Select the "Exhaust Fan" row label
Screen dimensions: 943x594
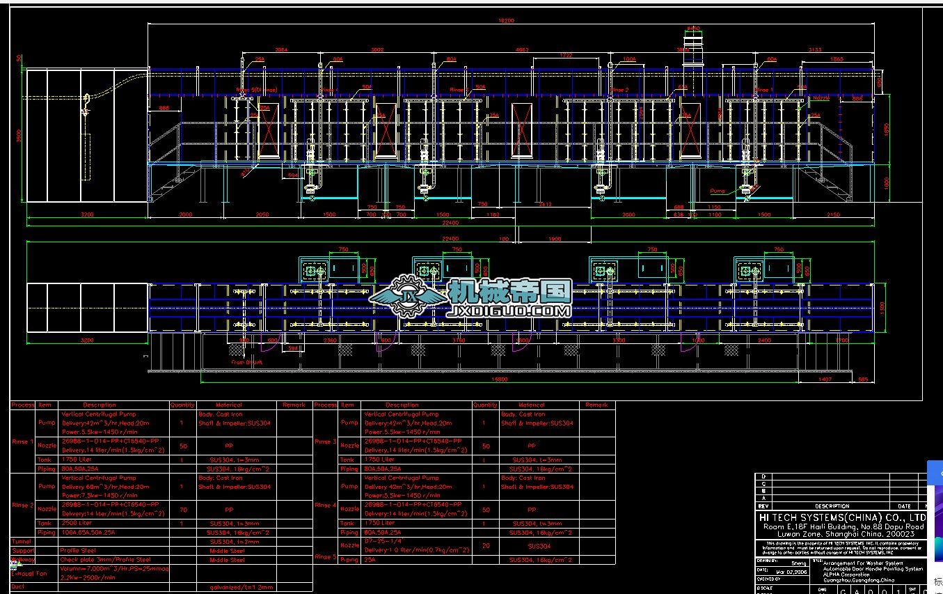click(x=29, y=573)
